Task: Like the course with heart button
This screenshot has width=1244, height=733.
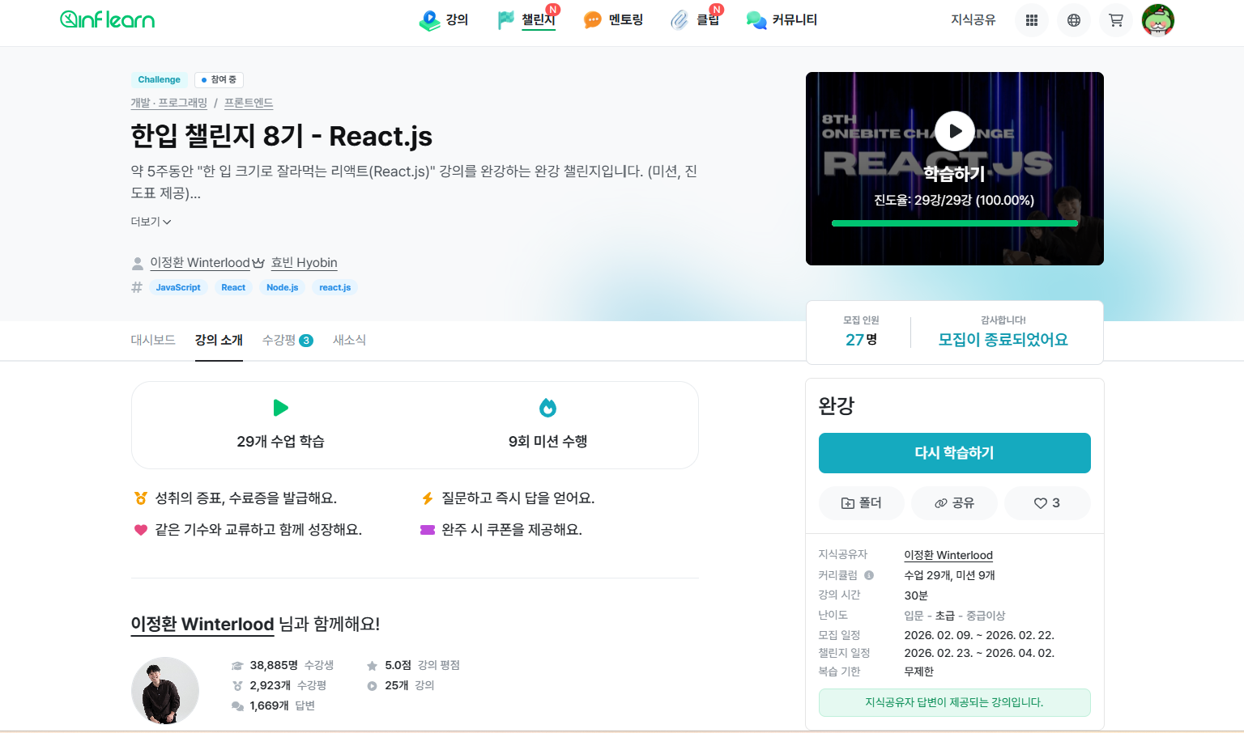Action: (1047, 503)
